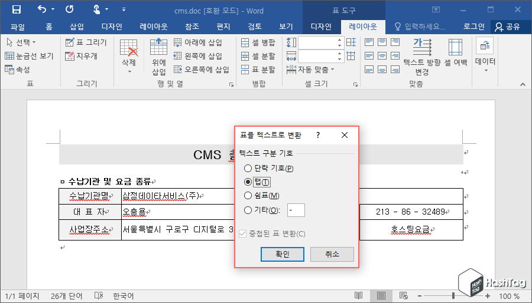Select the 표 그리기 draw table tool

pyautogui.click(x=86, y=42)
